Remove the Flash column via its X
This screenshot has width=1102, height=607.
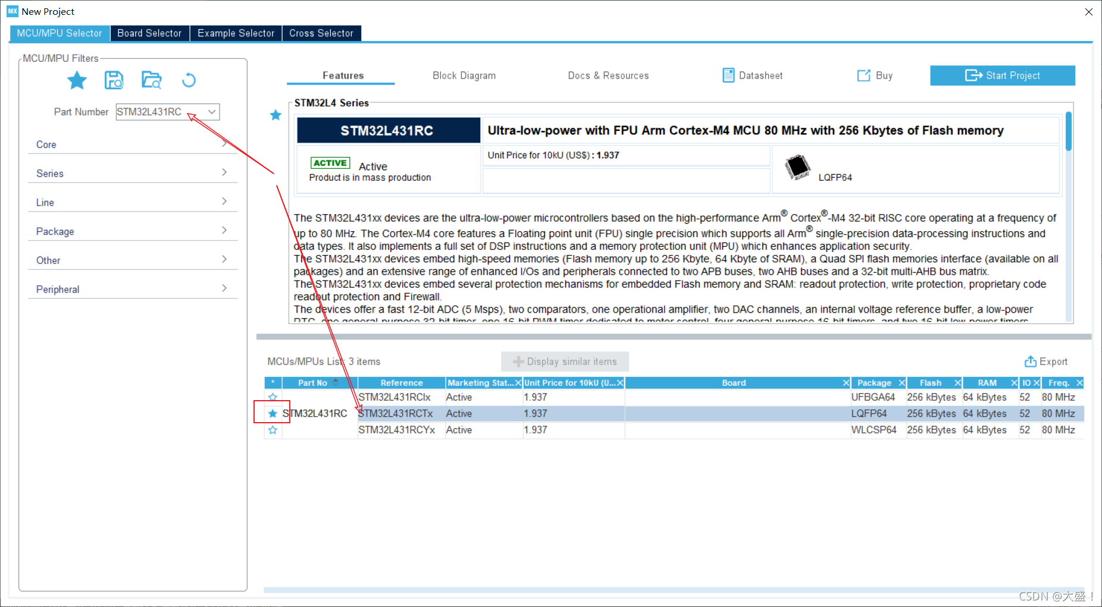point(957,383)
